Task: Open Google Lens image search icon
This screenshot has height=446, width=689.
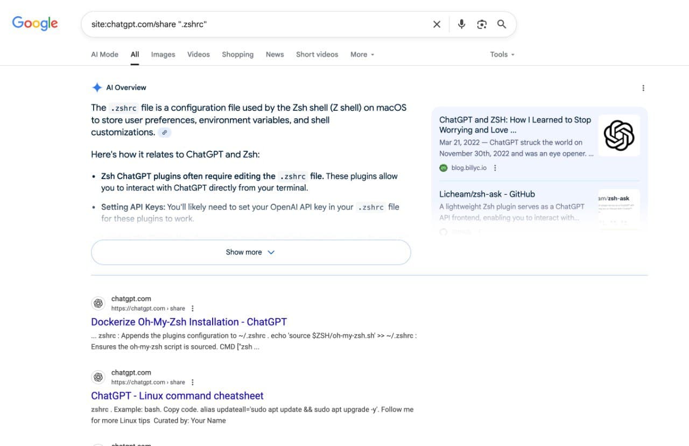Action: click(x=482, y=24)
